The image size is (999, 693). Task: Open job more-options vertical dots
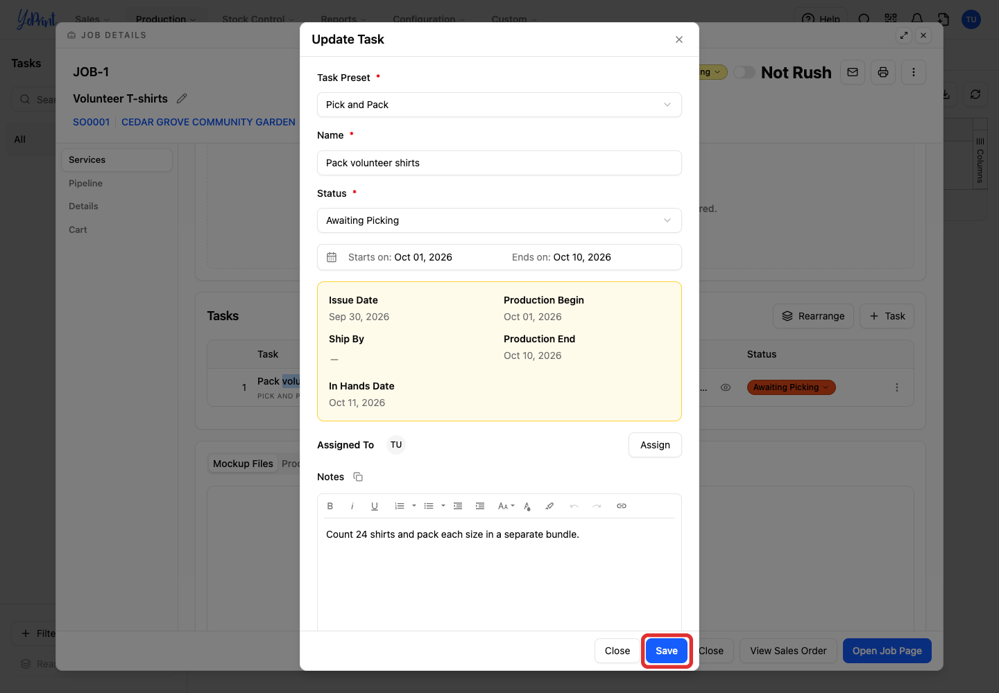click(x=914, y=72)
